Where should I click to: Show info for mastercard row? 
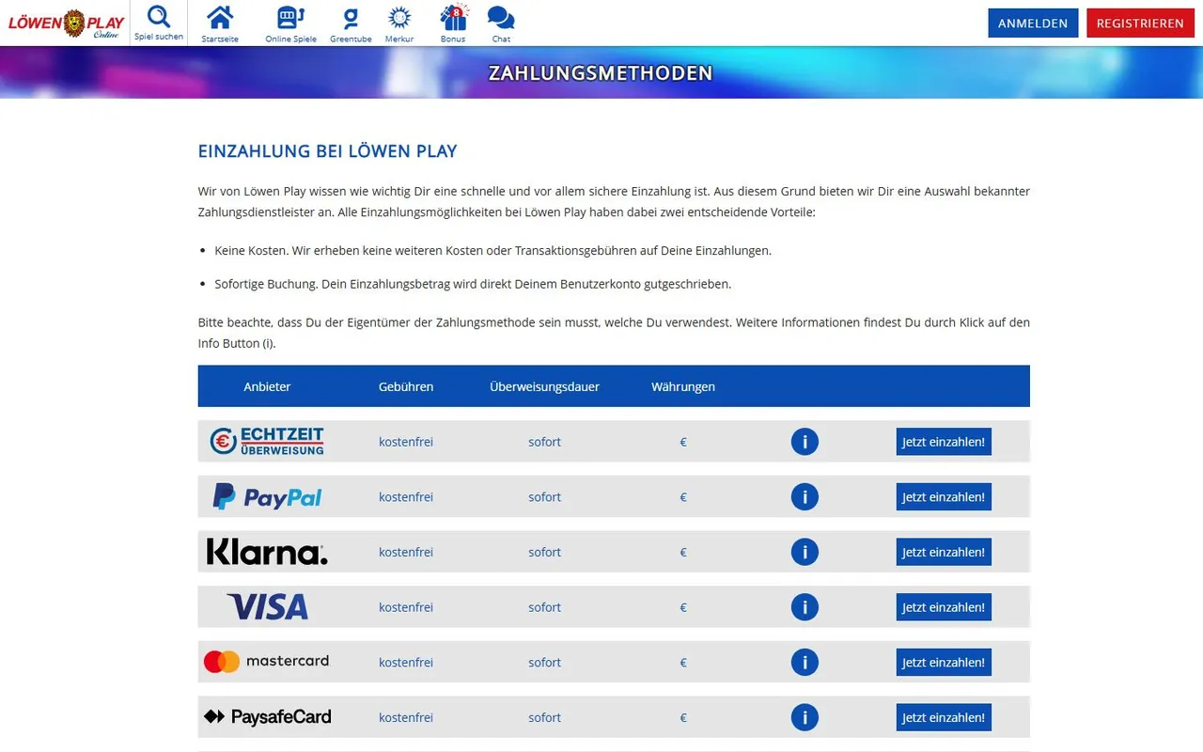pyautogui.click(x=805, y=662)
